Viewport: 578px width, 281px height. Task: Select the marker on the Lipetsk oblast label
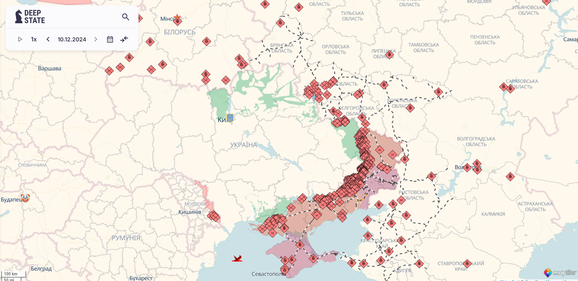[389, 55]
